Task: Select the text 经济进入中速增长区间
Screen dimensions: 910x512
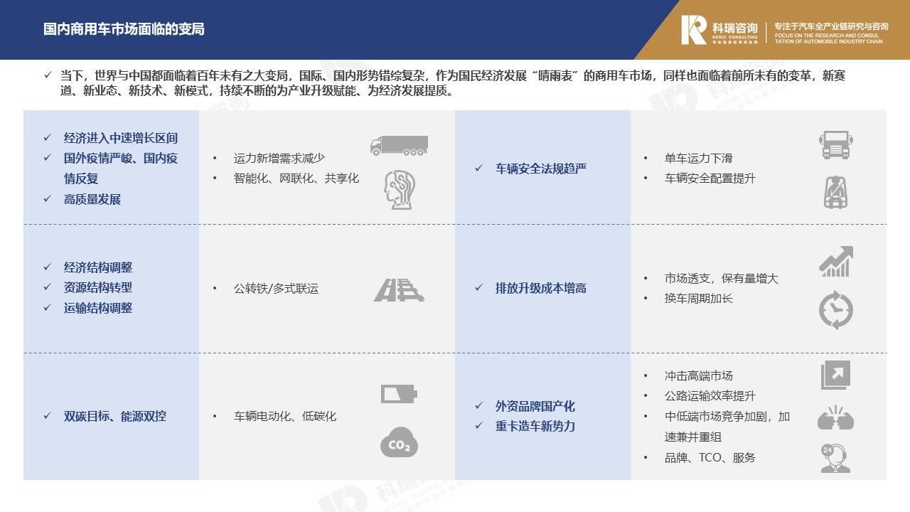Action: (121, 137)
